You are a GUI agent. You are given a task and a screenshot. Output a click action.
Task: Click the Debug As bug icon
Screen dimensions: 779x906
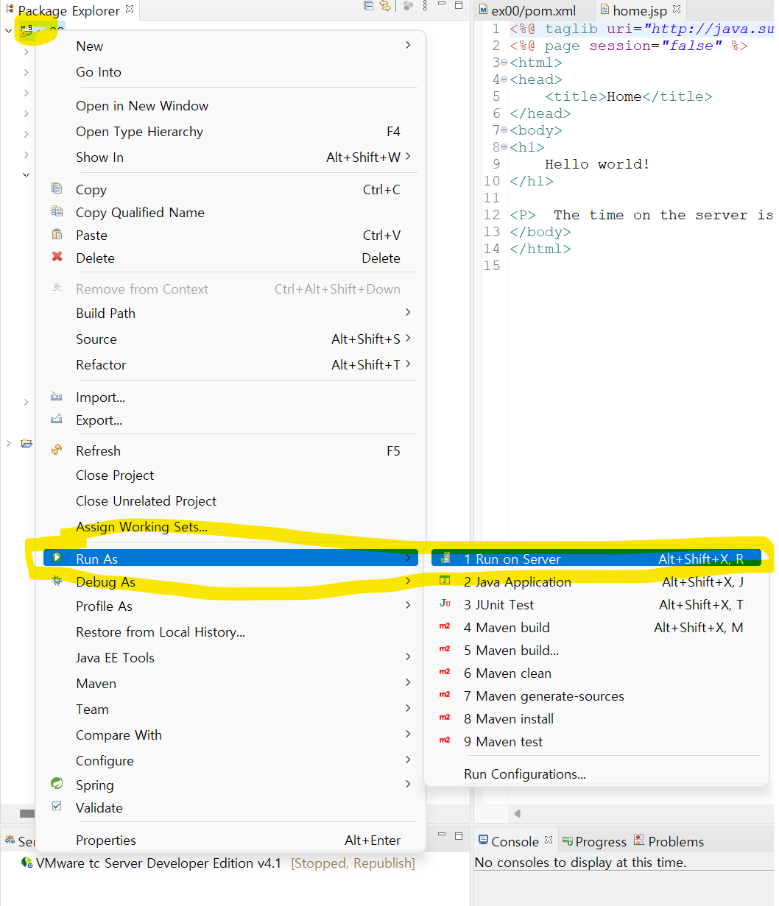tap(57, 581)
